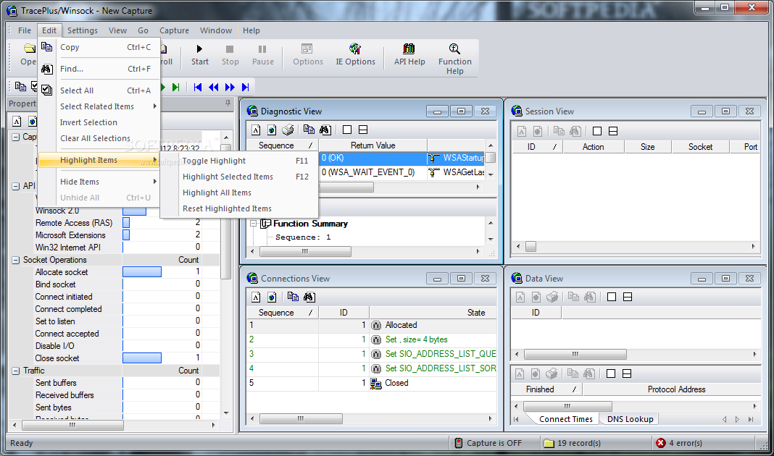This screenshot has height=456, width=774.
Task: Click the Start capture play icon
Action: pos(199,48)
